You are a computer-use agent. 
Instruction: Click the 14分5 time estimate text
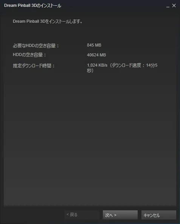(x=152, y=65)
